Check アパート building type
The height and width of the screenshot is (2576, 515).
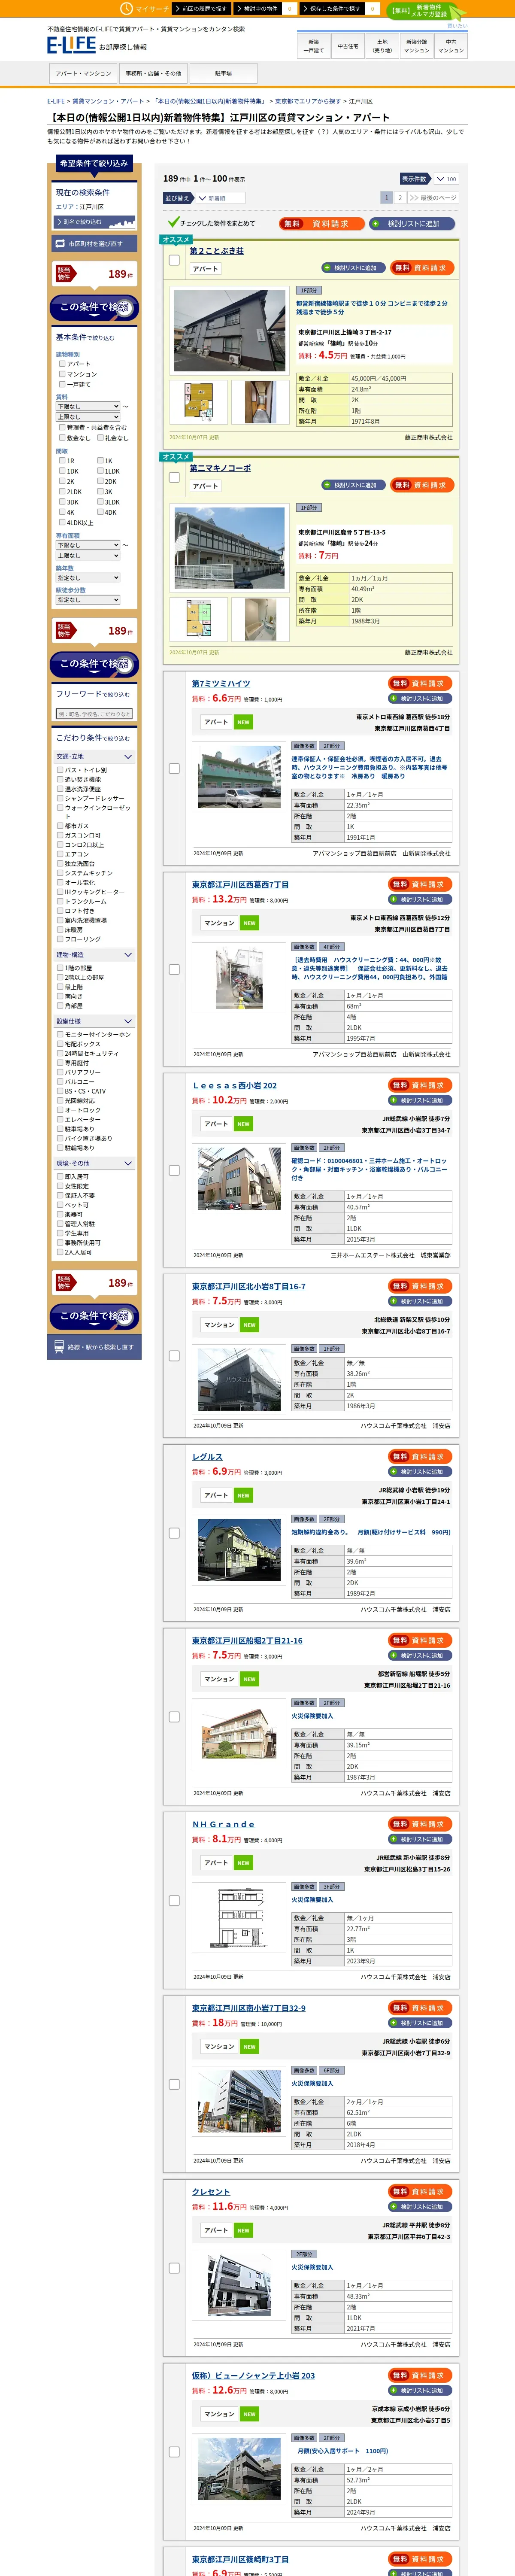coord(62,364)
